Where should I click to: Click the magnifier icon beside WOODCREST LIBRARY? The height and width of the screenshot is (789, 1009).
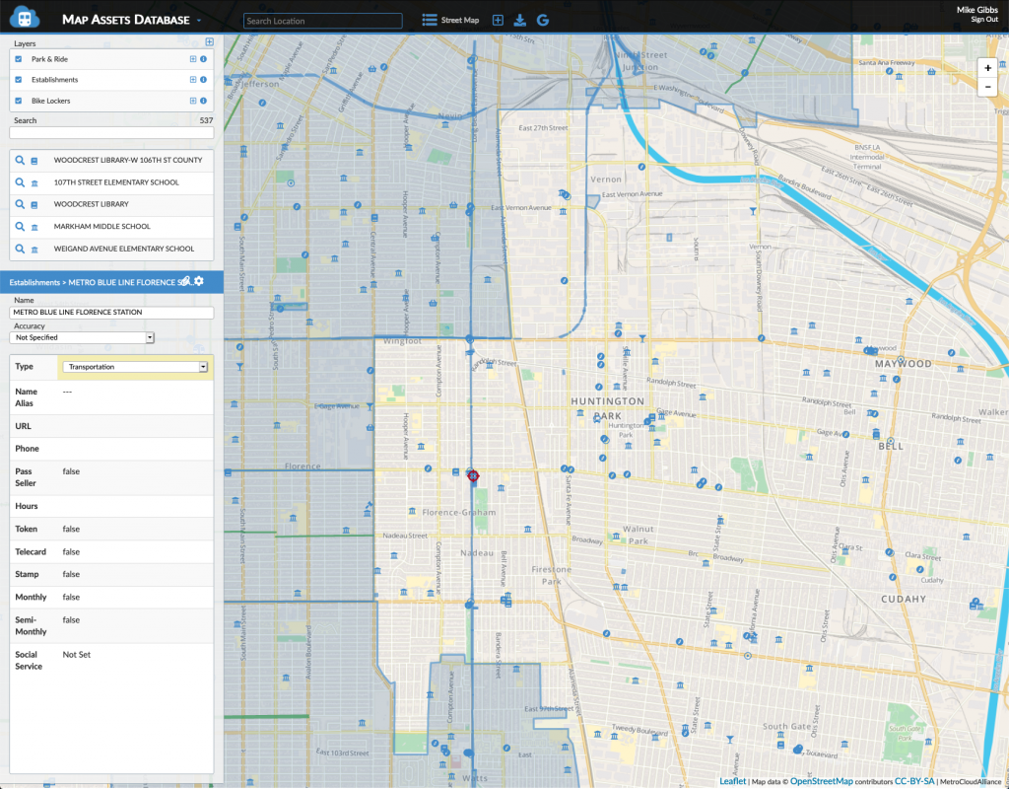point(20,204)
